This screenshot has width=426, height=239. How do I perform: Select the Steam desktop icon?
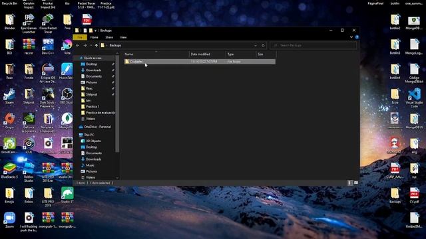coord(9,96)
